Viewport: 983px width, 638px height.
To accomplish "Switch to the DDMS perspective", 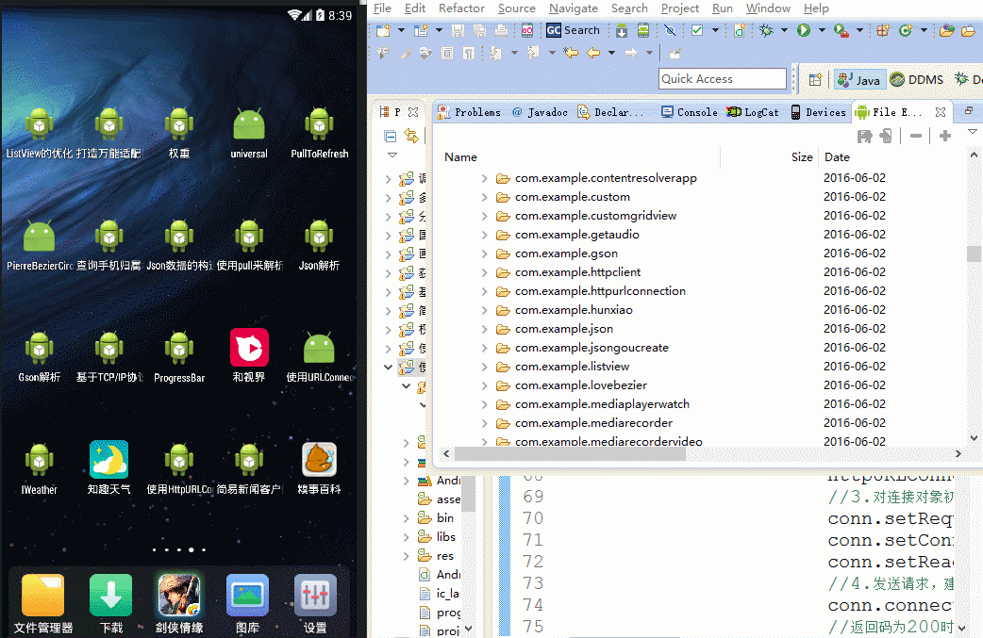I will [x=916, y=79].
